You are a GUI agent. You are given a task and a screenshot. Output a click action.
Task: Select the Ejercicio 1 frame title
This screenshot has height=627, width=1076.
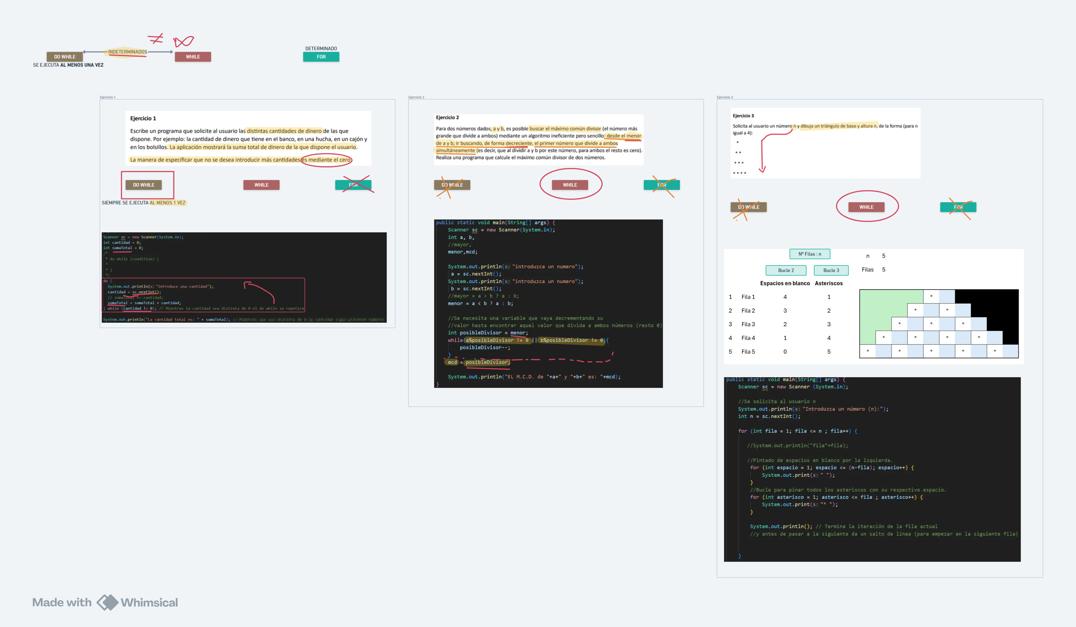pos(108,97)
